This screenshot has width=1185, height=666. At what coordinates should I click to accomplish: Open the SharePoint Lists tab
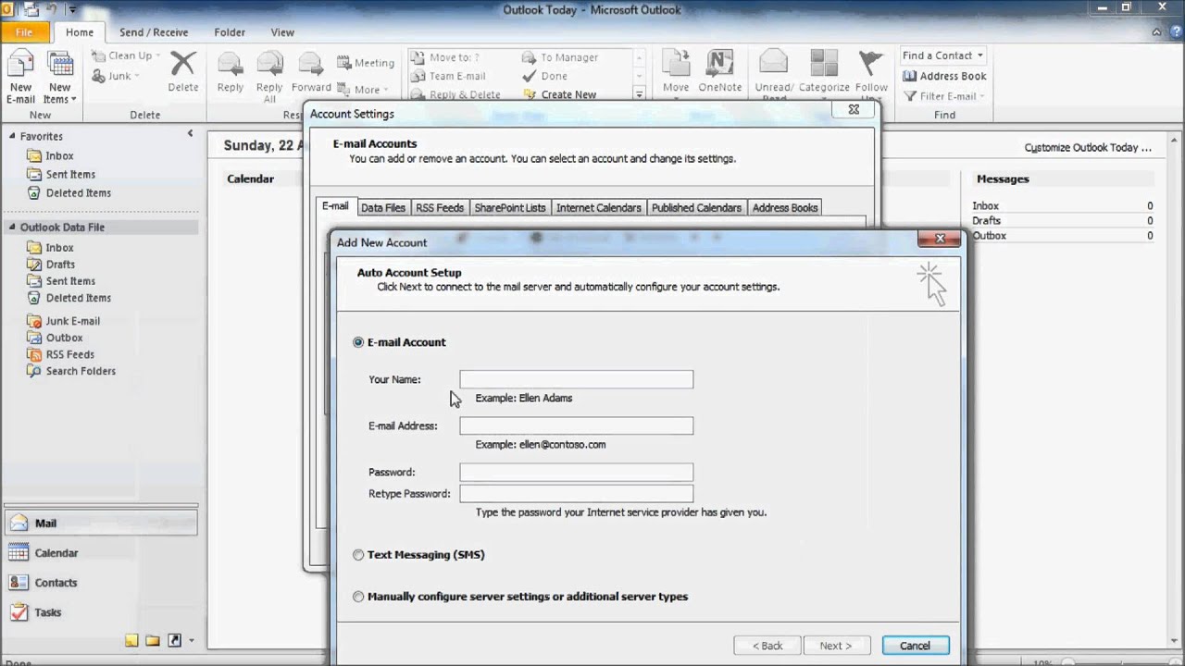point(510,208)
